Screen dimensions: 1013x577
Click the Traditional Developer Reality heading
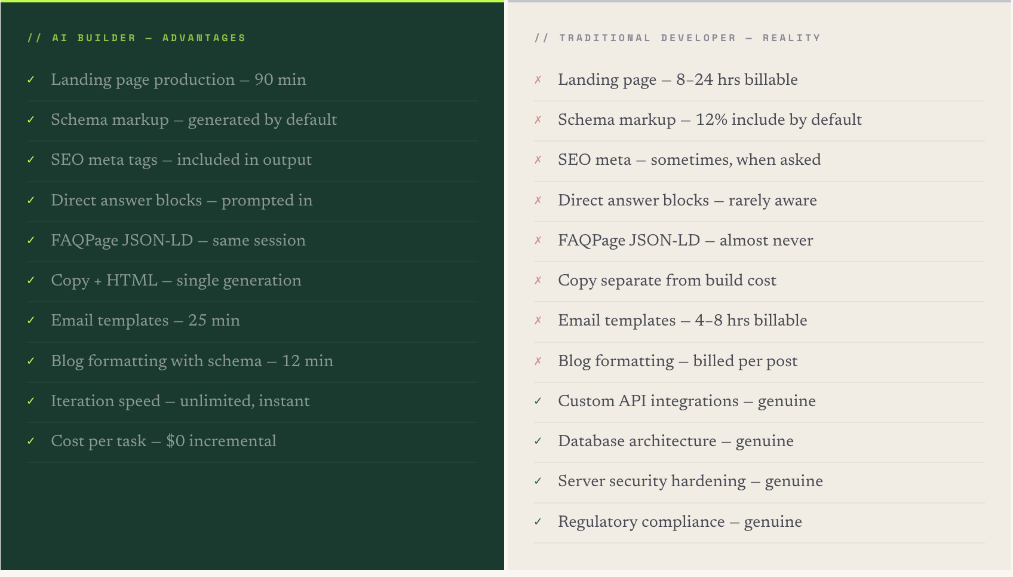point(678,38)
